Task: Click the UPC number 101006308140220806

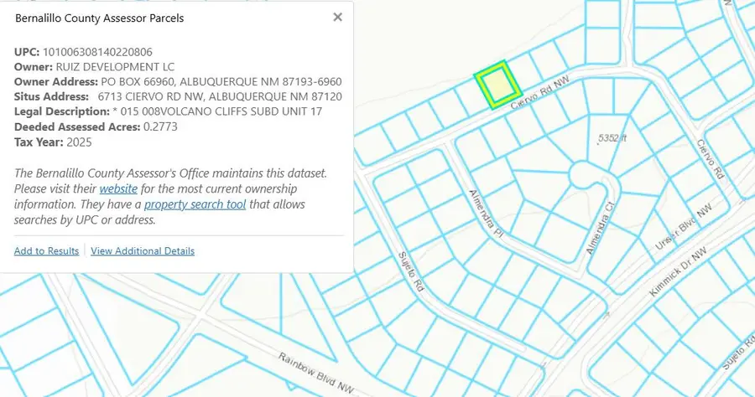Action: coord(97,52)
